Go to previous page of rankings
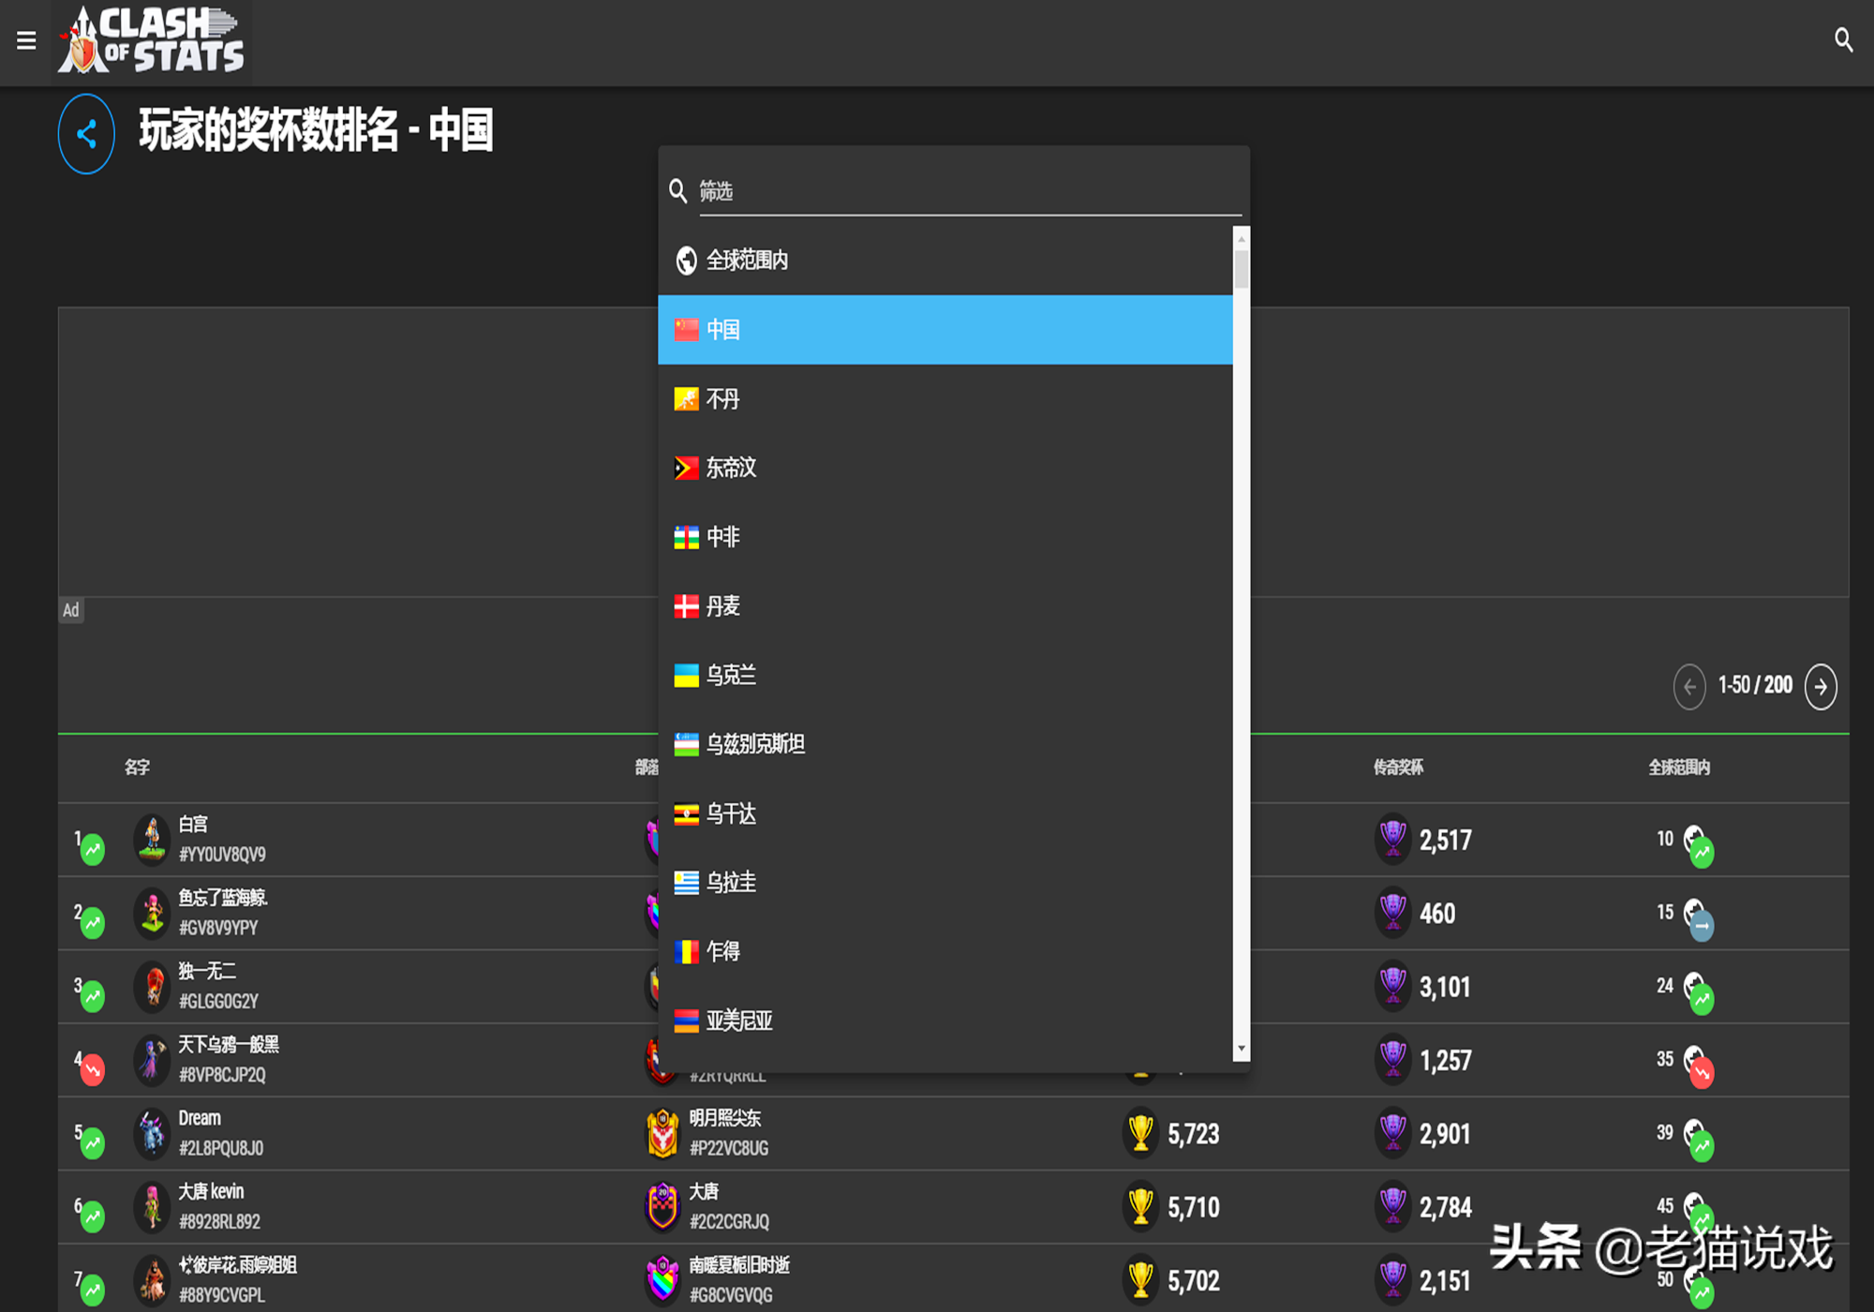 [x=1689, y=687]
